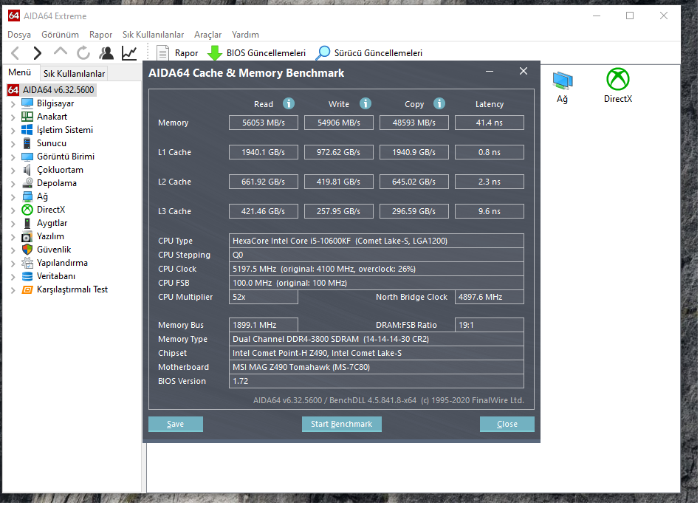Click the Sürücü Güncellemeleri toolbar label
The image size is (700, 508).
[379, 53]
